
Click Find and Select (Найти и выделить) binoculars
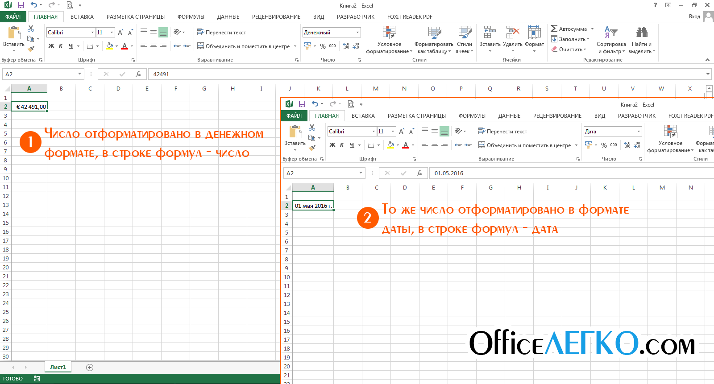pos(641,39)
